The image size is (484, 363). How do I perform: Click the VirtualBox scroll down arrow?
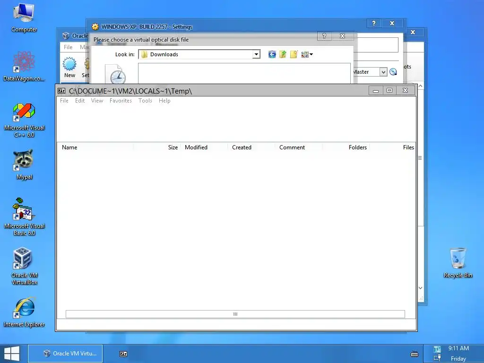pos(420,288)
